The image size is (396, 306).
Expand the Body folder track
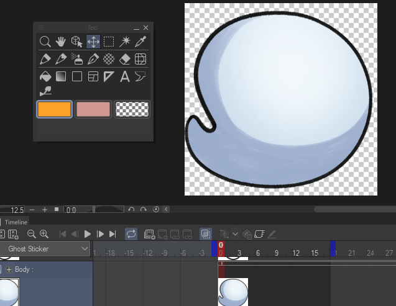tap(9, 270)
